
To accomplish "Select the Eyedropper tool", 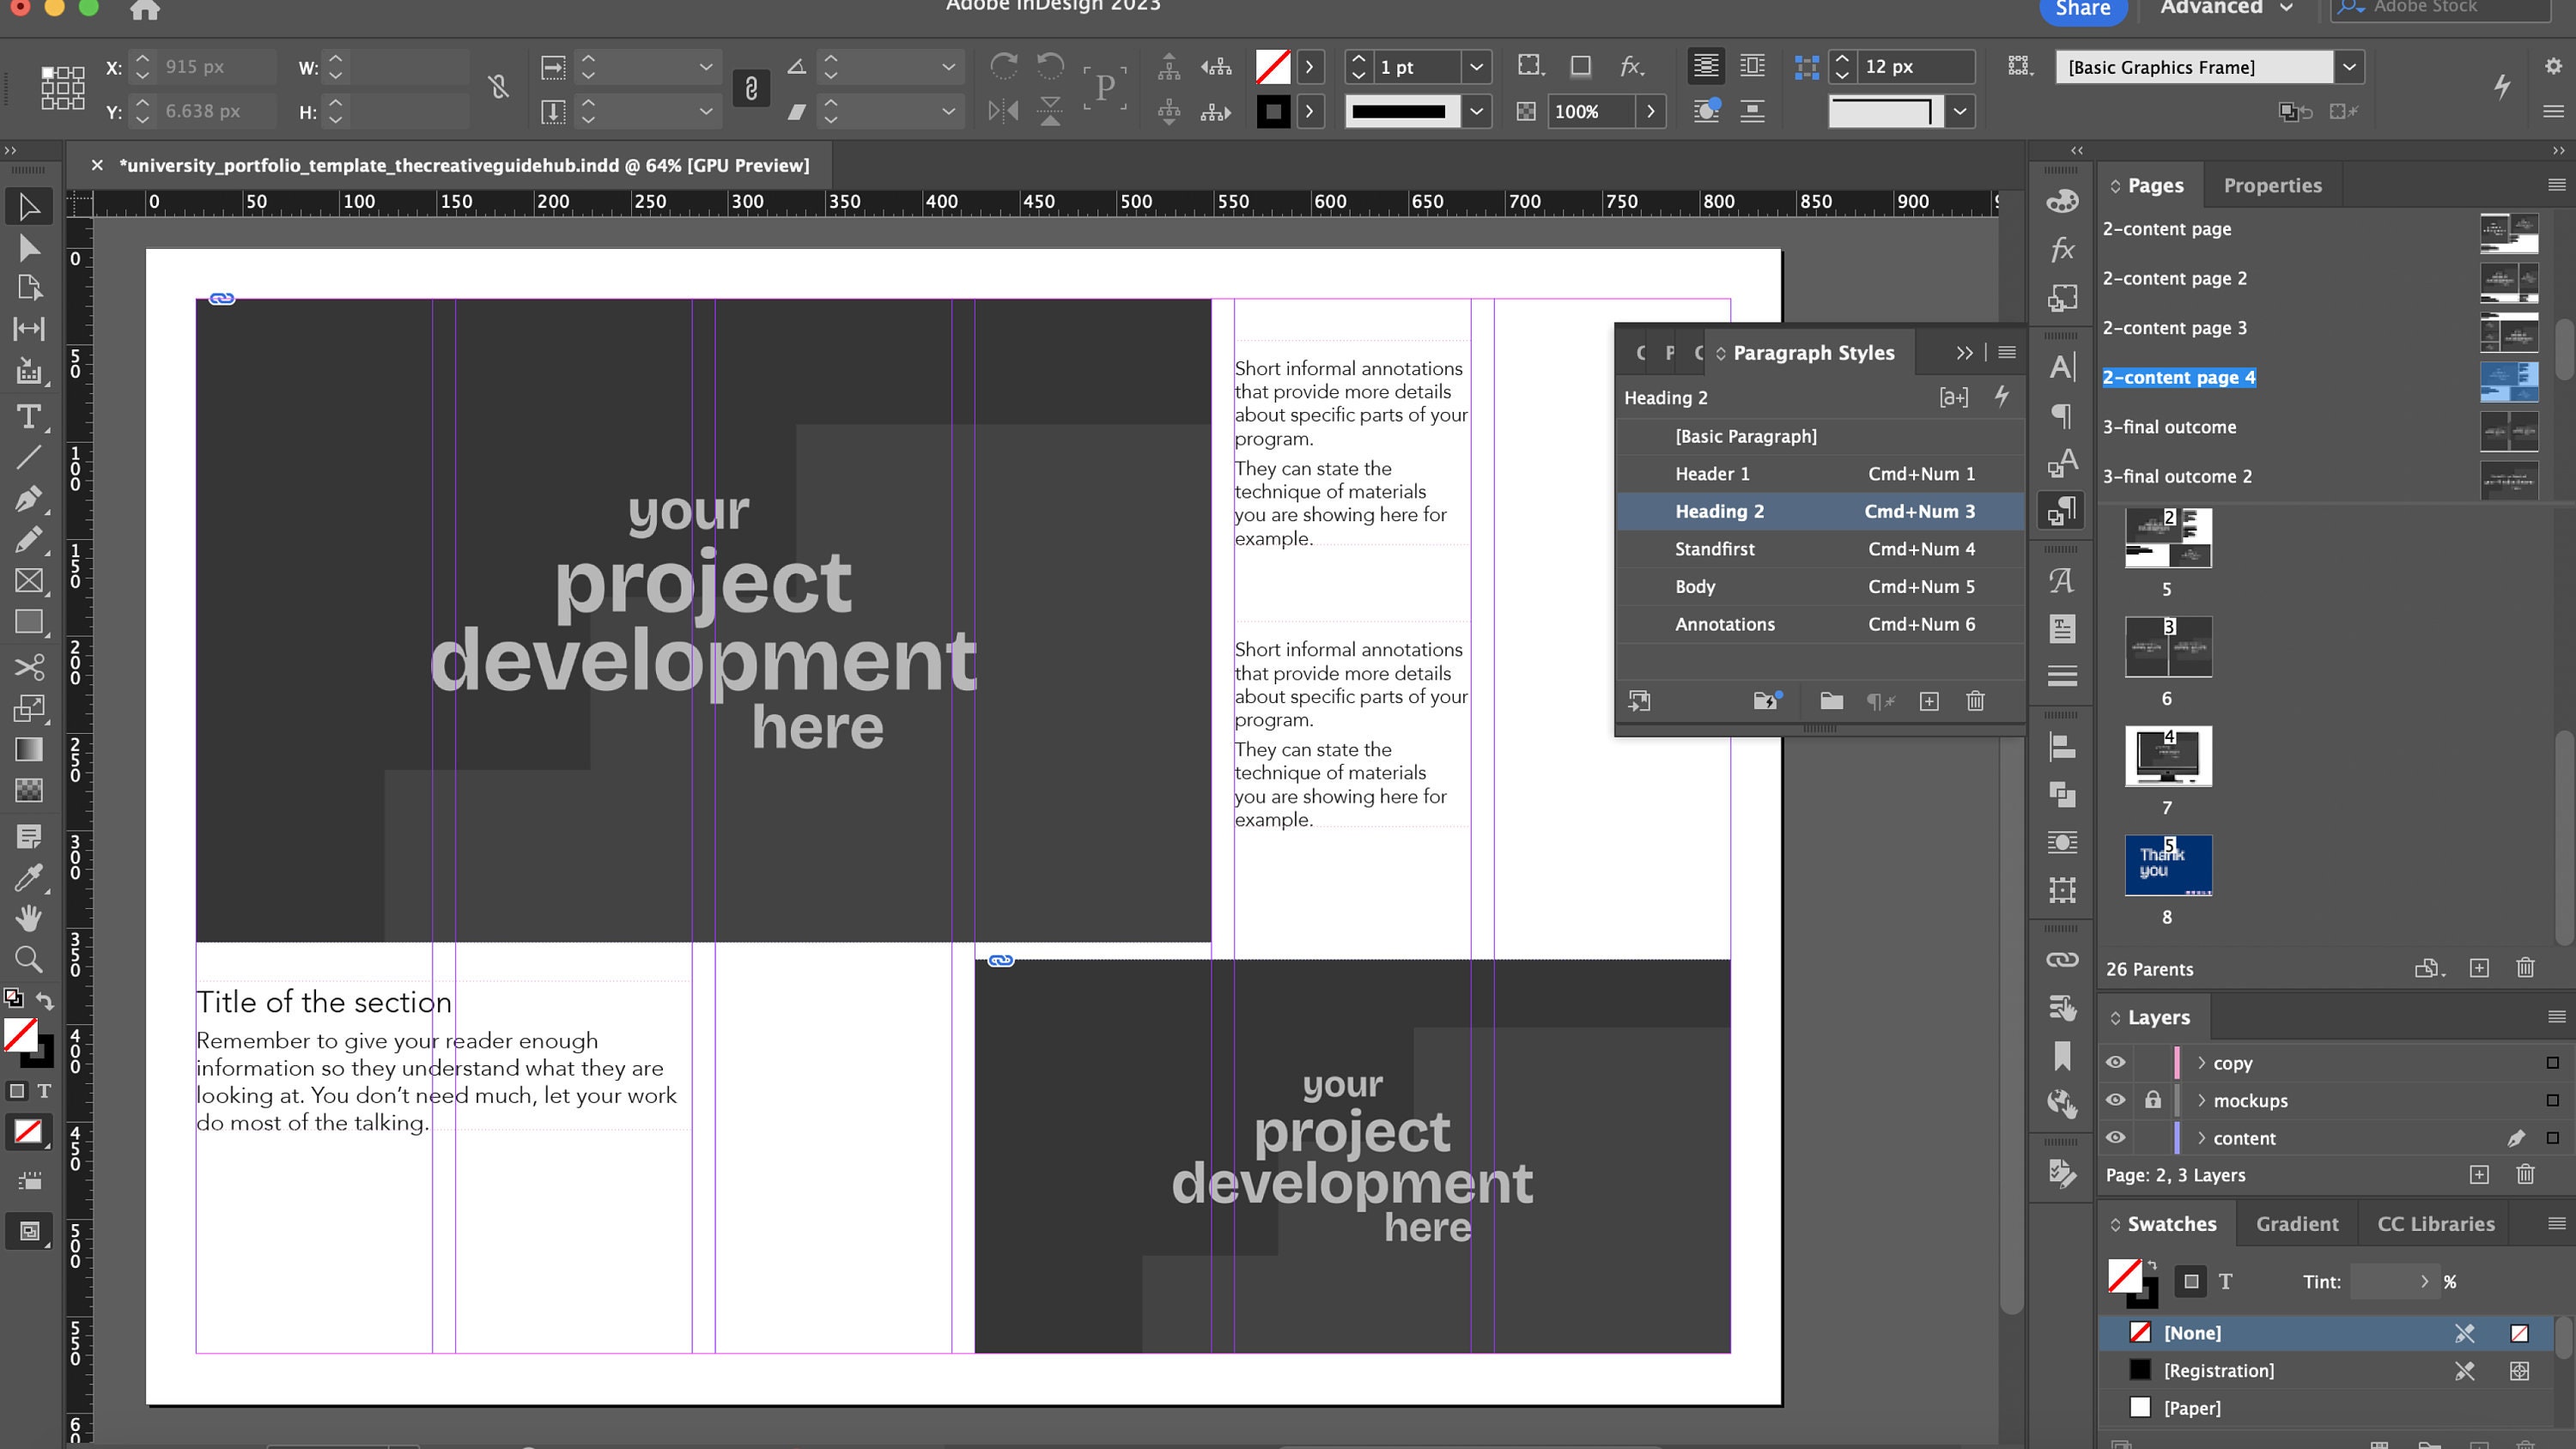I will (29, 877).
